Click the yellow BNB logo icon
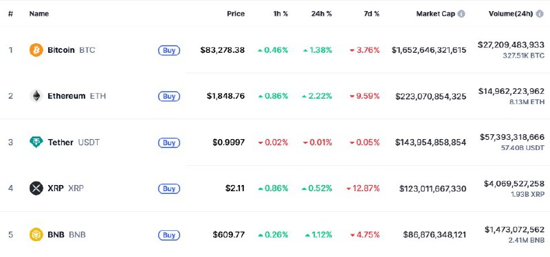The height and width of the screenshot is (257, 550). (36, 234)
